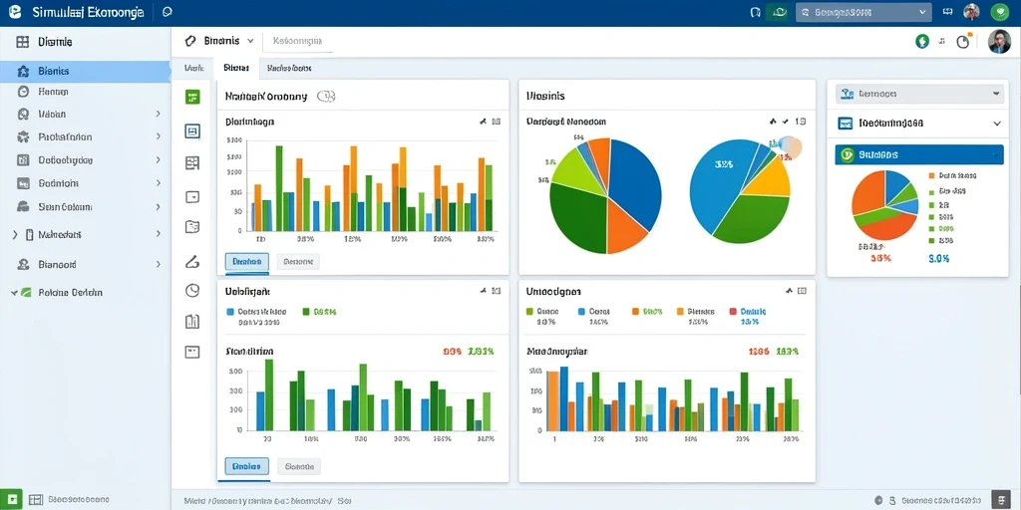The width and height of the screenshot is (1021, 510).
Task: Click the third icon in the vertical toolbar
Action: click(192, 162)
